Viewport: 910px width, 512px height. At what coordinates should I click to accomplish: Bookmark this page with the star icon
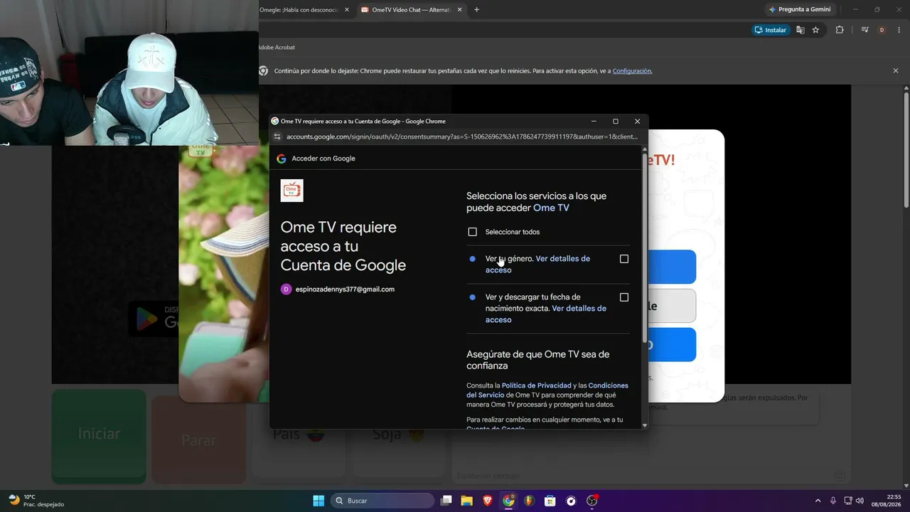pos(815,30)
